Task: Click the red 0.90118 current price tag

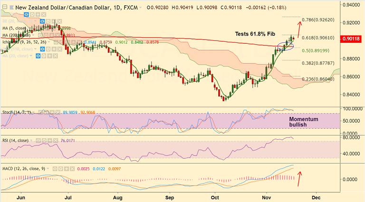Action: pyautogui.click(x=351, y=38)
